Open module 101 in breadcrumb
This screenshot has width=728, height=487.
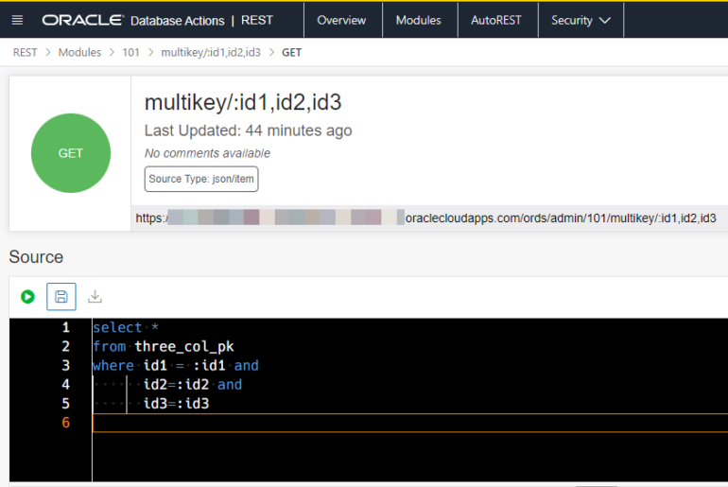click(x=130, y=53)
